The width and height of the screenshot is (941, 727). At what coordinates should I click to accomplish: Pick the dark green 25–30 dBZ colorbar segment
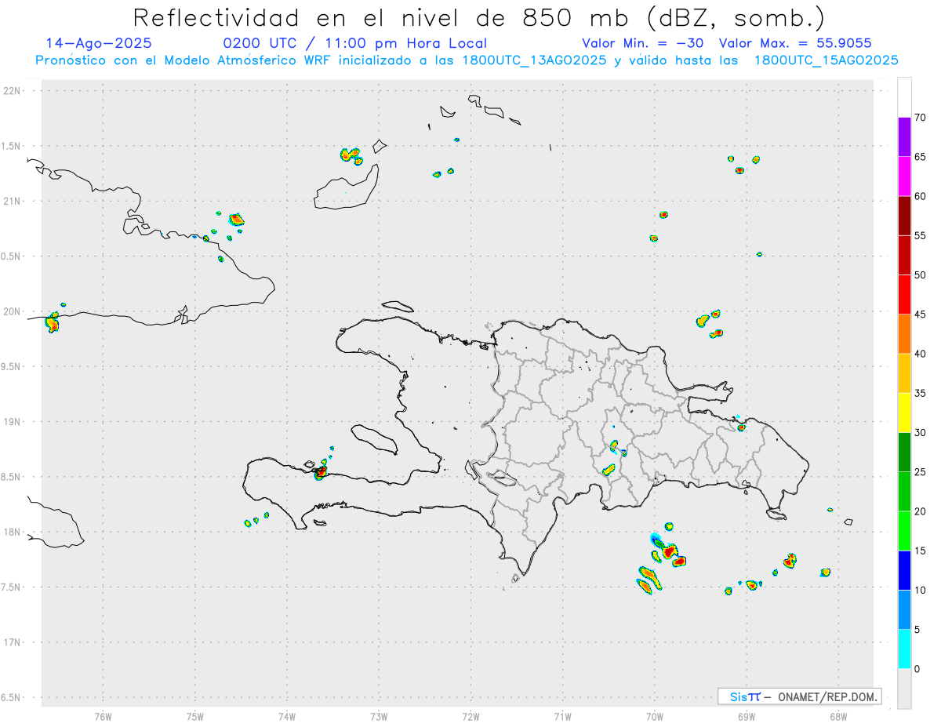pos(904,453)
